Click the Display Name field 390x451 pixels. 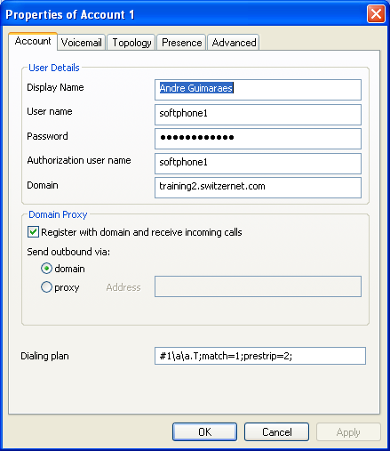[258, 90]
